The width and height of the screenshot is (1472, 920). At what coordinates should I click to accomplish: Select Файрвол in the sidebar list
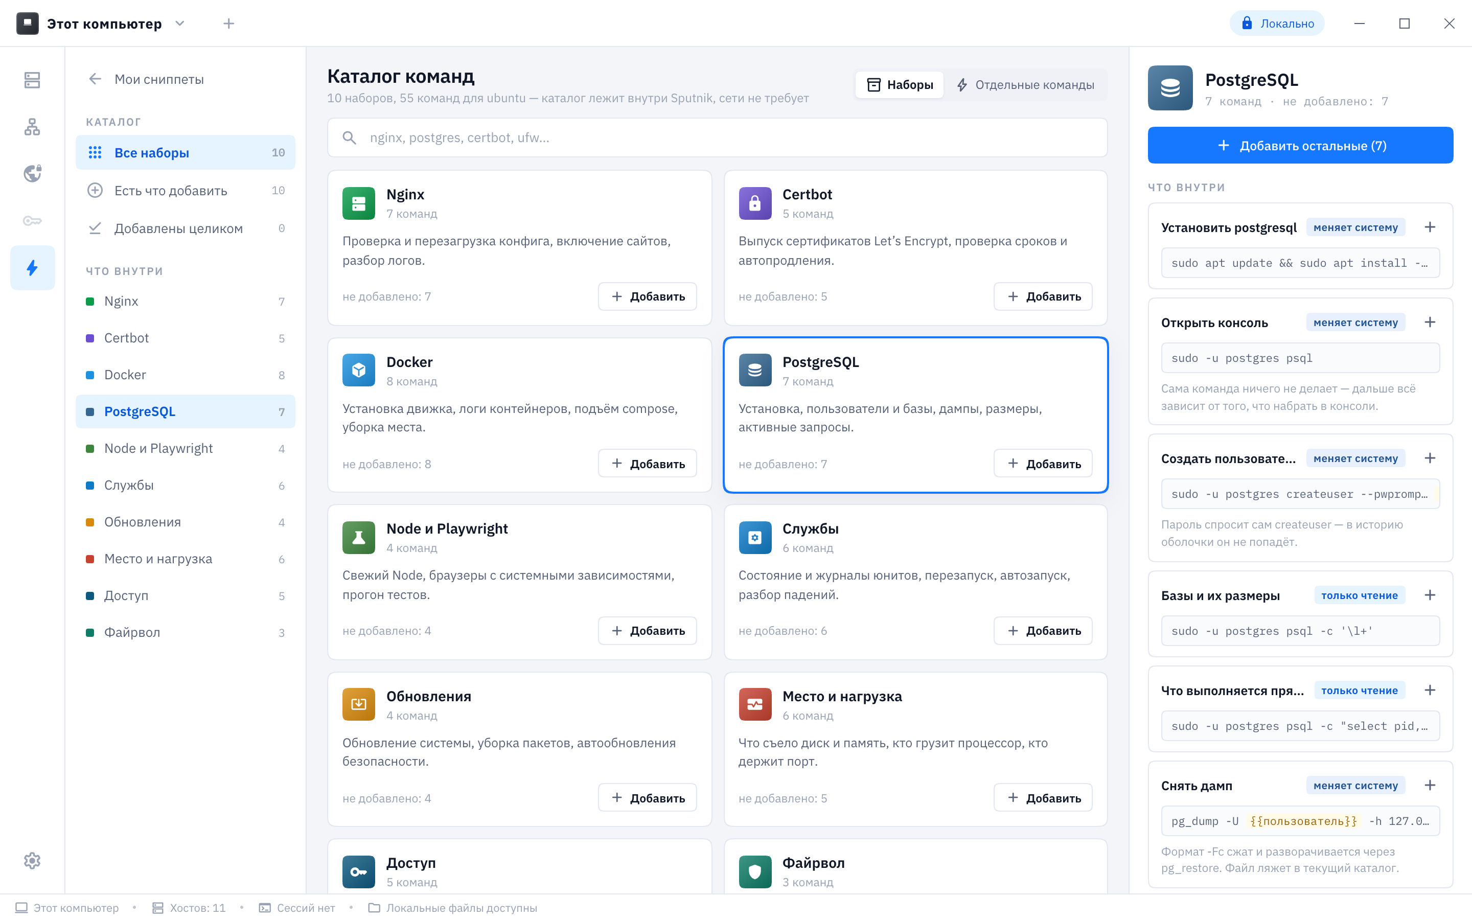[x=186, y=632]
